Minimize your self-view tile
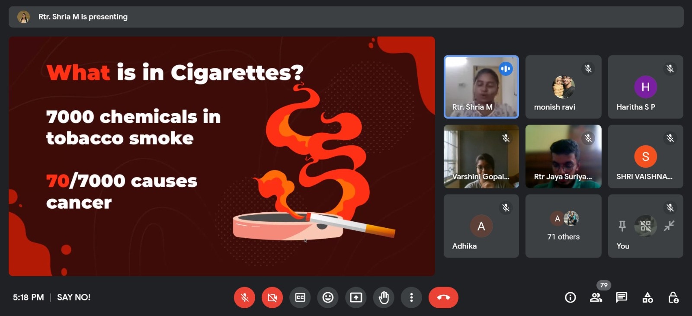 [669, 226]
